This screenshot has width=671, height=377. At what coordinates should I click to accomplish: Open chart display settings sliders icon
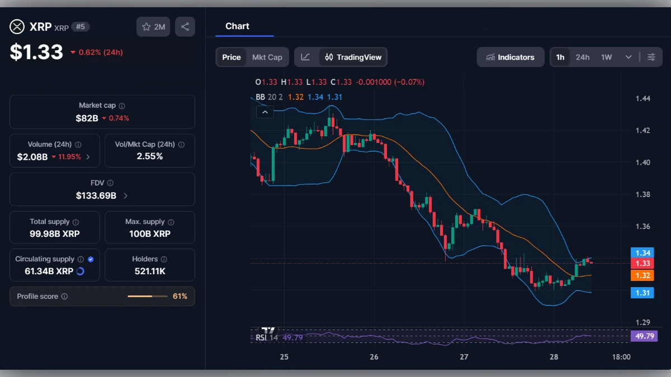tap(651, 56)
